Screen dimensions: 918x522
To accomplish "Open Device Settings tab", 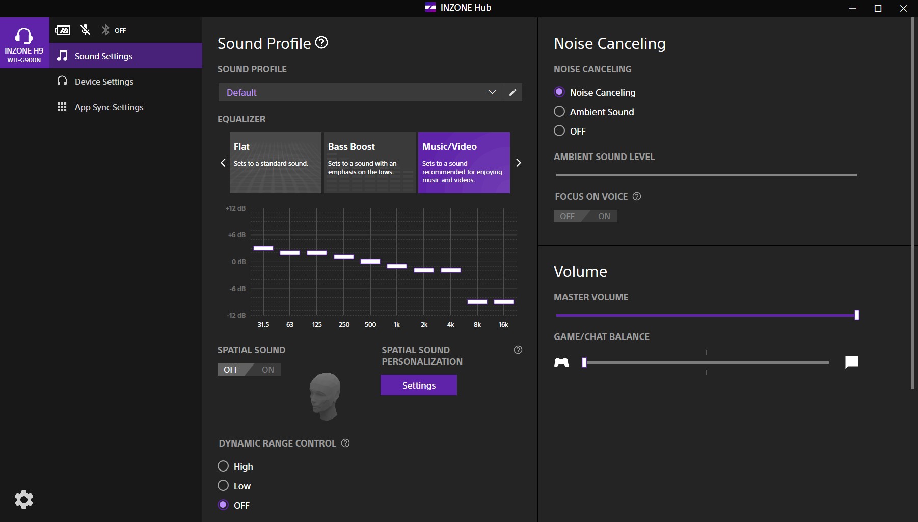I will [126, 81].
